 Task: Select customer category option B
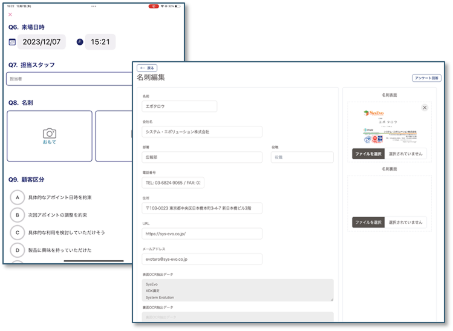pos(18,215)
